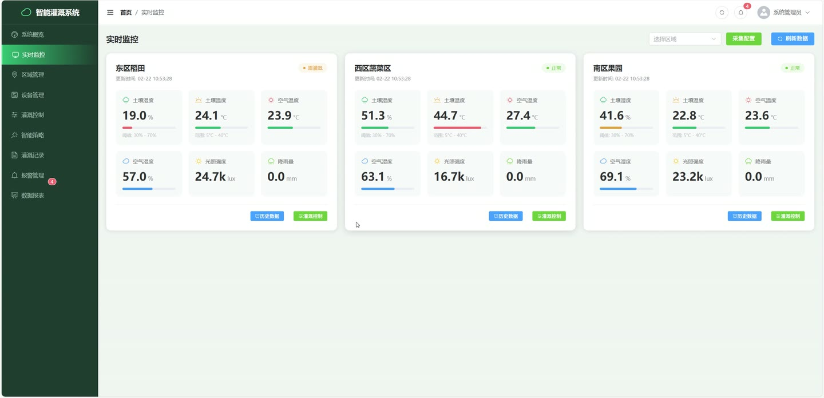This screenshot has width=824, height=398.
Task: Click the green 采集配置 button
Action: 744,39
